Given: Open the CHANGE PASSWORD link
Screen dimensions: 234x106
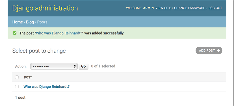Looking at the screenshot, I should pyautogui.click(x=190, y=8).
